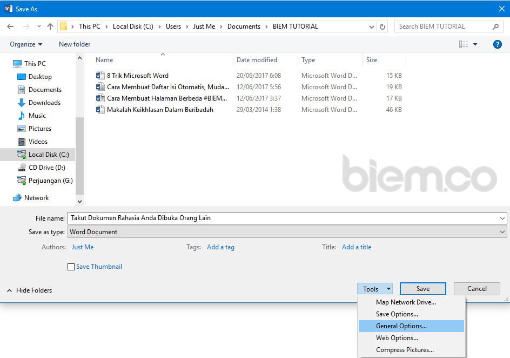Click Add a title link
510x358 pixels.
pos(357,247)
